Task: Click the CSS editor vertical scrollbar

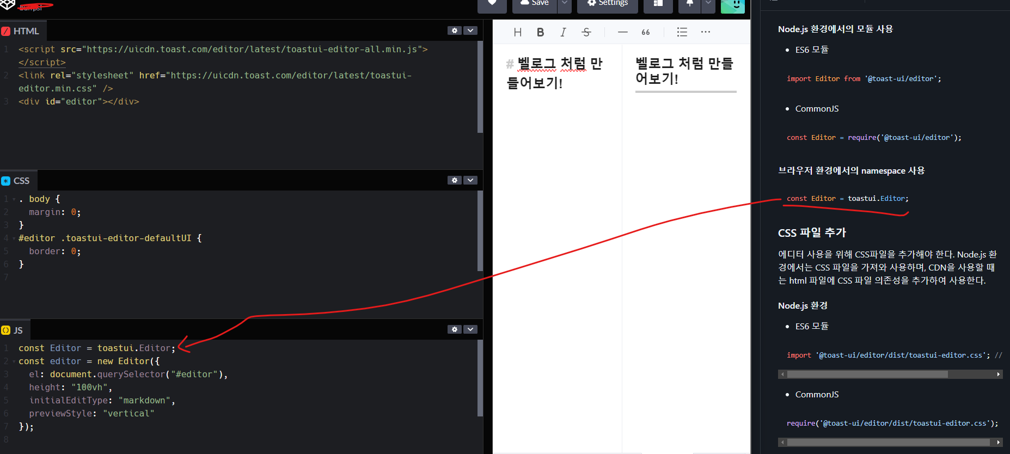Action: point(480,231)
